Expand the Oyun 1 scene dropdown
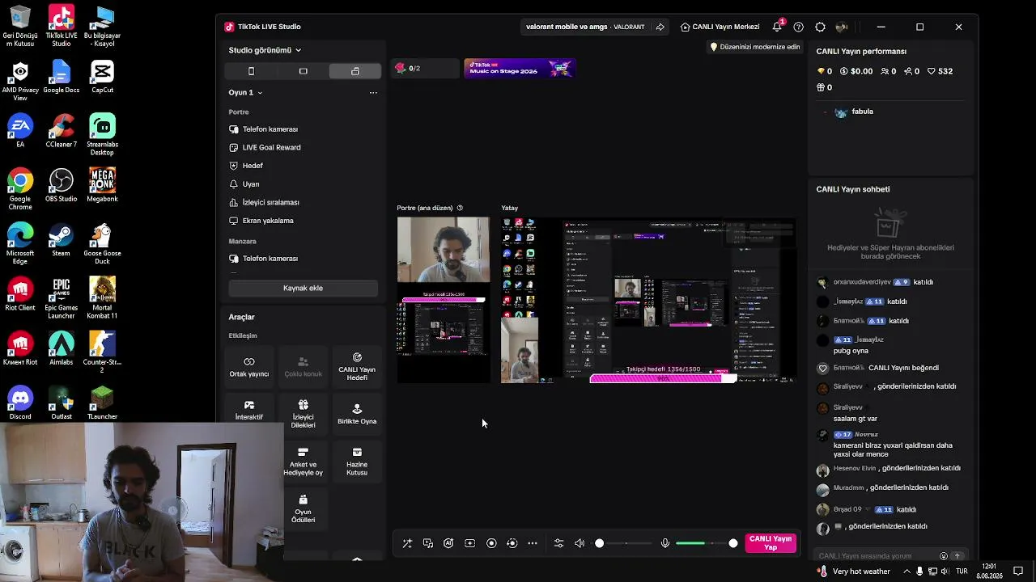The image size is (1036, 582). click(x=245, y=92)
